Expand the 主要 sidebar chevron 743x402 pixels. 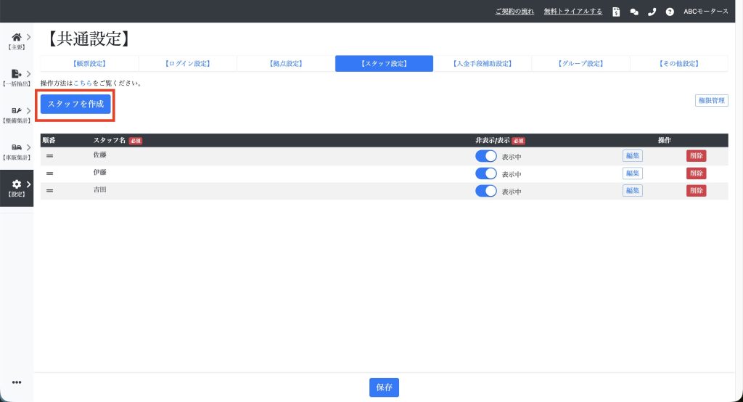(x=28, y=37)
